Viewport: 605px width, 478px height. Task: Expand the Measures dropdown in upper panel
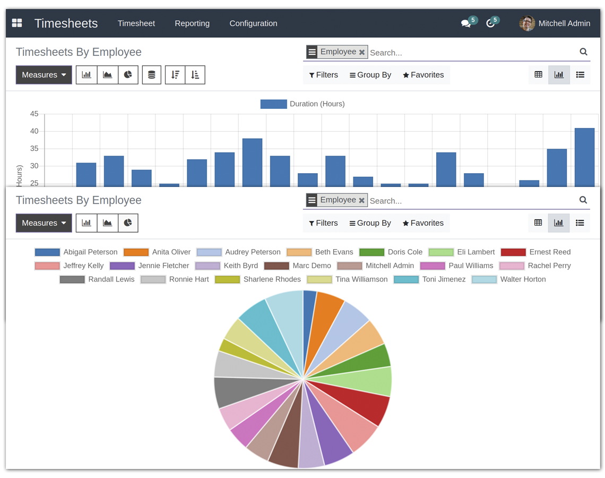(44, 75)
